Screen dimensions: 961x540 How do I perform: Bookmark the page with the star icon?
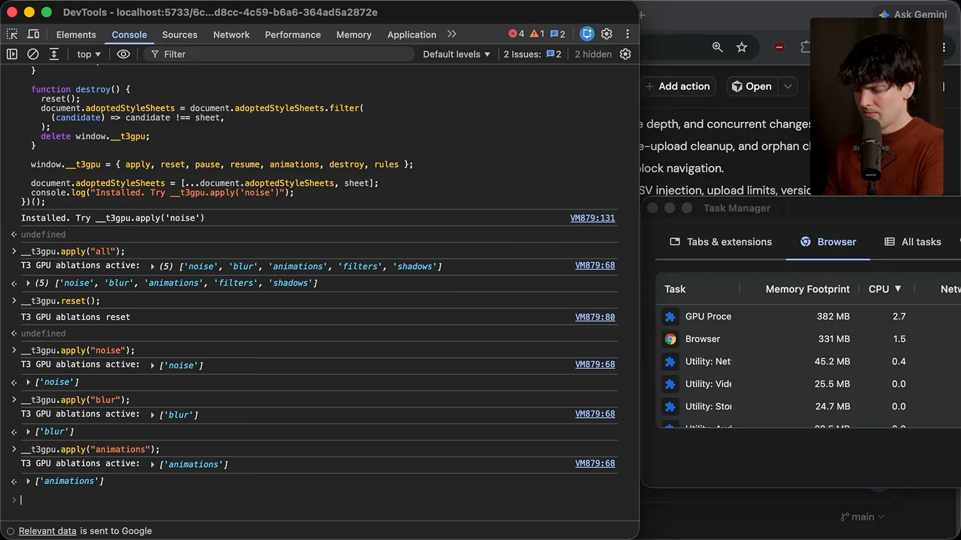tap(742, 47)
